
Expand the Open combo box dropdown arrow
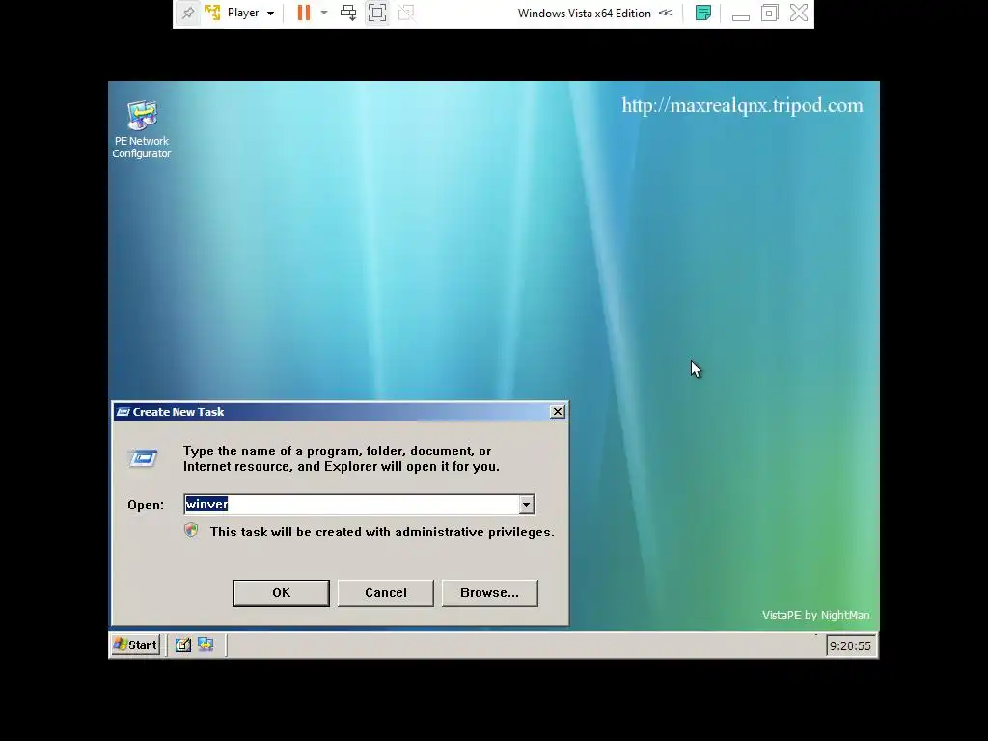pos(526,504)
